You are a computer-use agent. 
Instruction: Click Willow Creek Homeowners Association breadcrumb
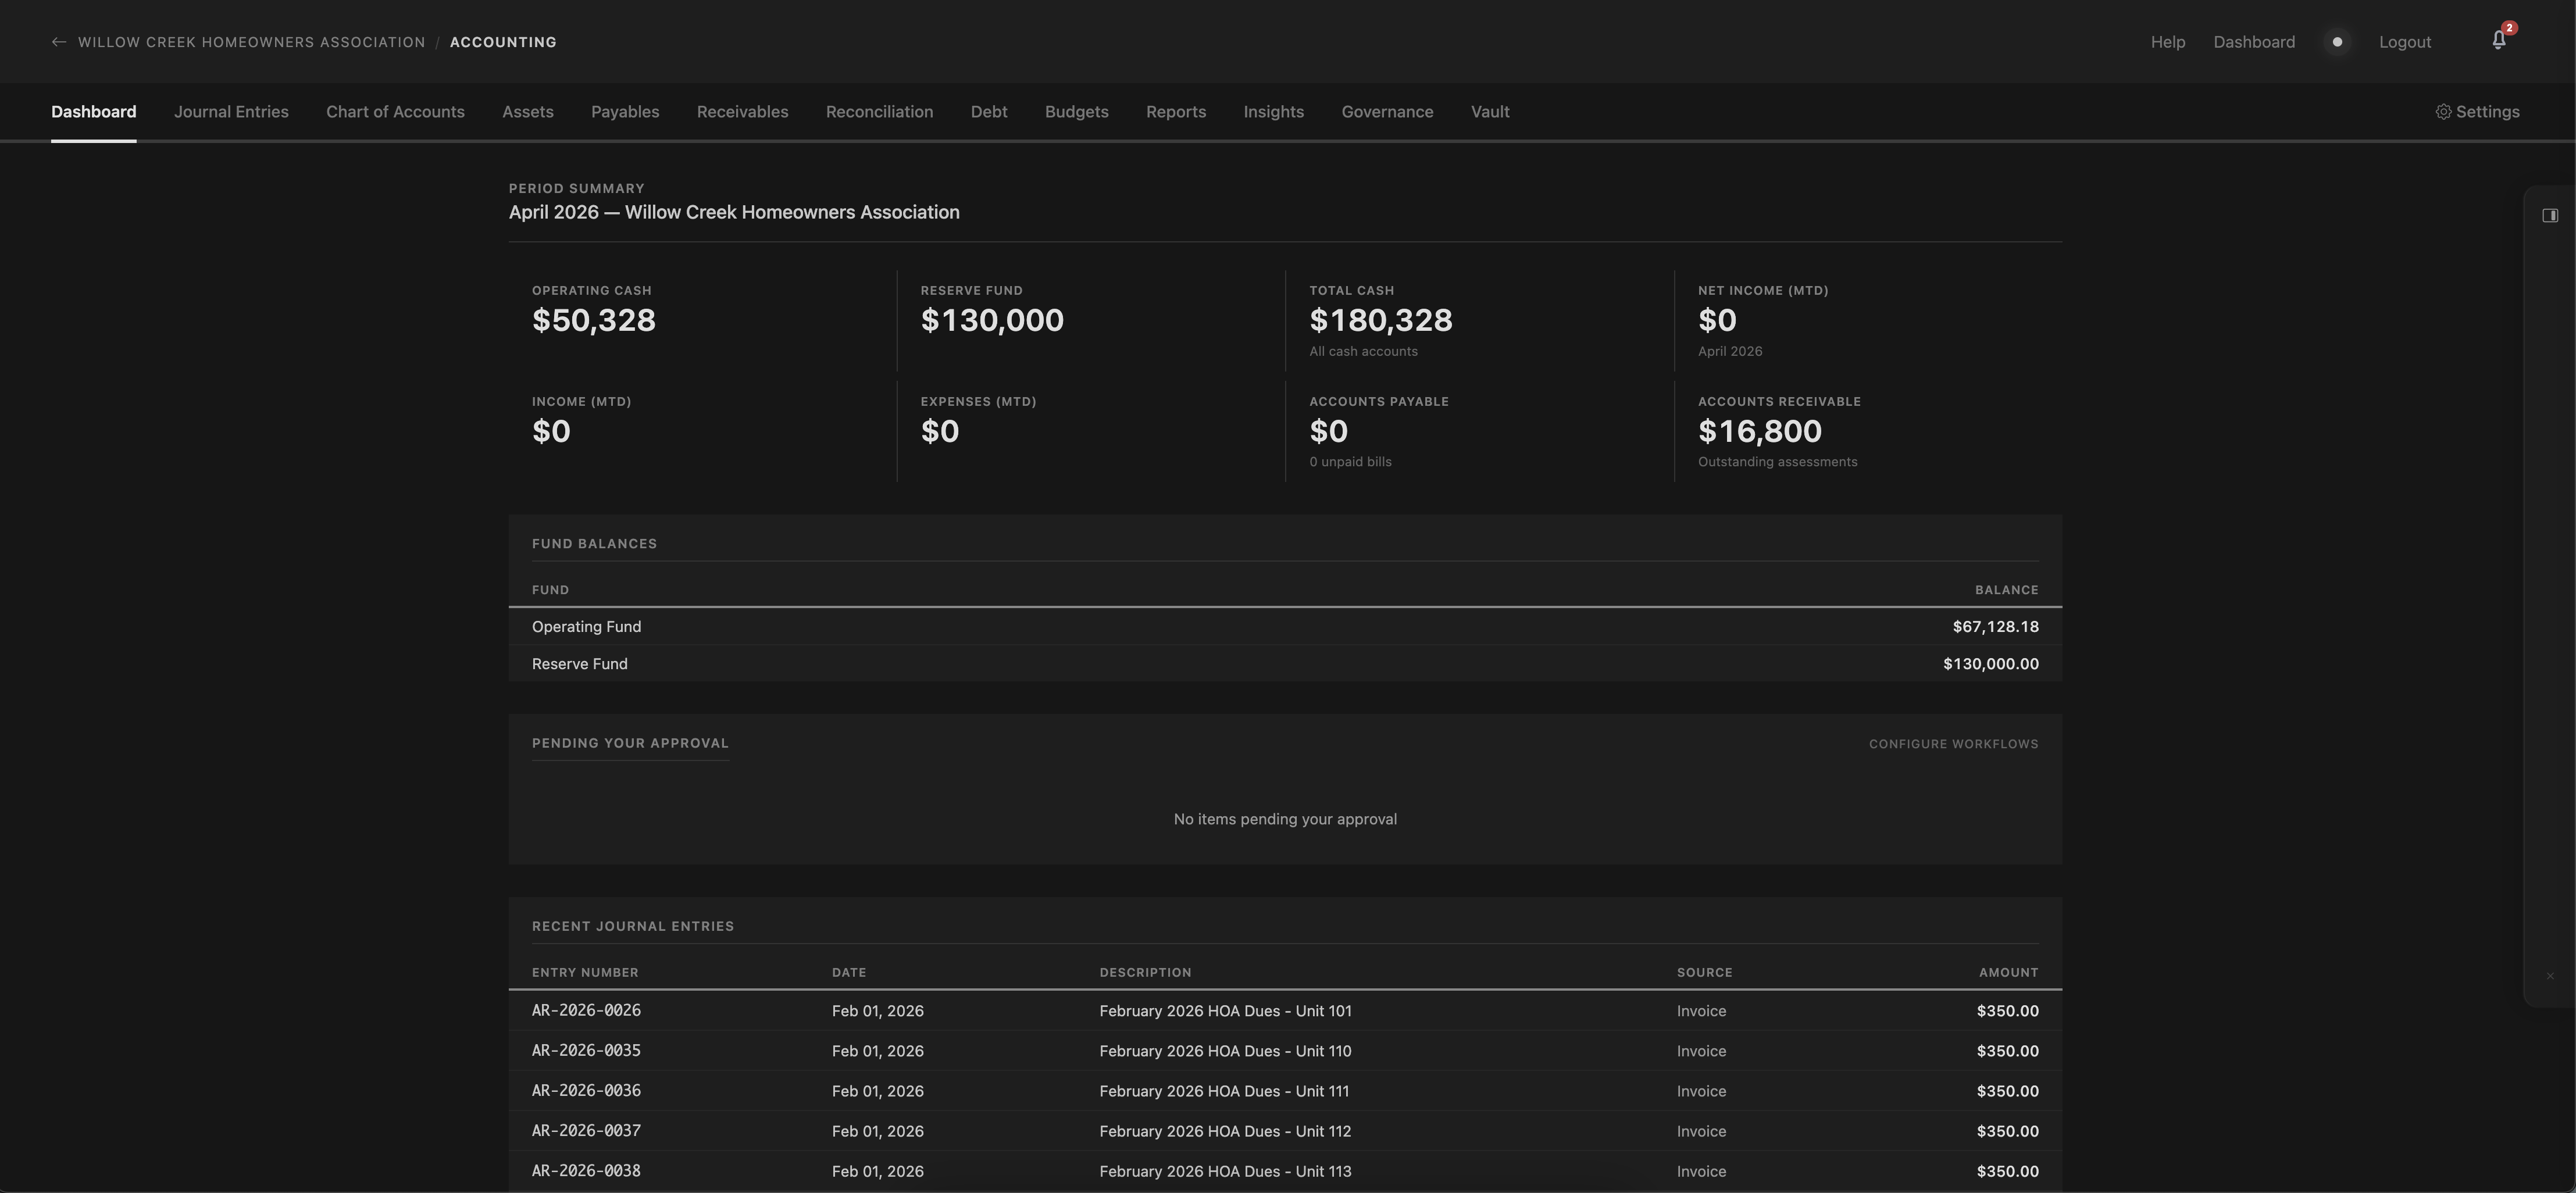[252, 42]
